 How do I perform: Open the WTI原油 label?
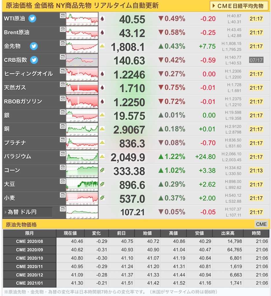click(14, 18)
